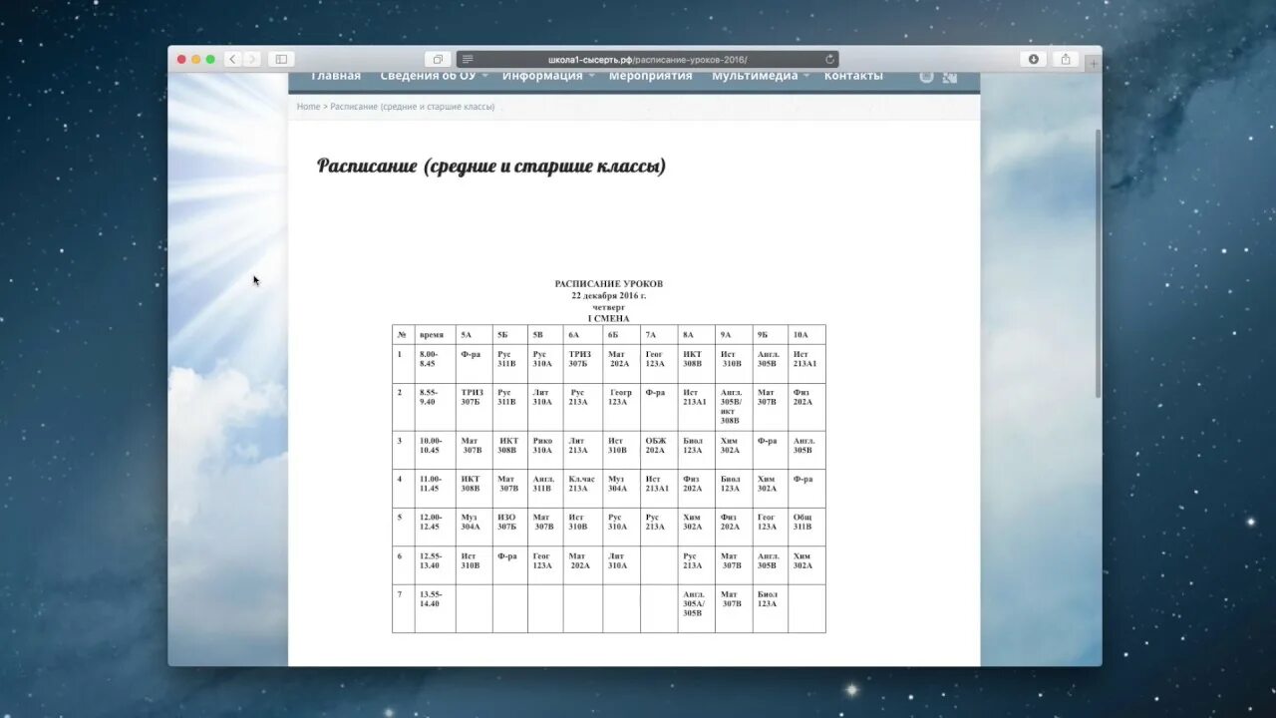Click the Кл.час 213А cell
This screenshot has height=718, width=1276.
coord(583,489)
